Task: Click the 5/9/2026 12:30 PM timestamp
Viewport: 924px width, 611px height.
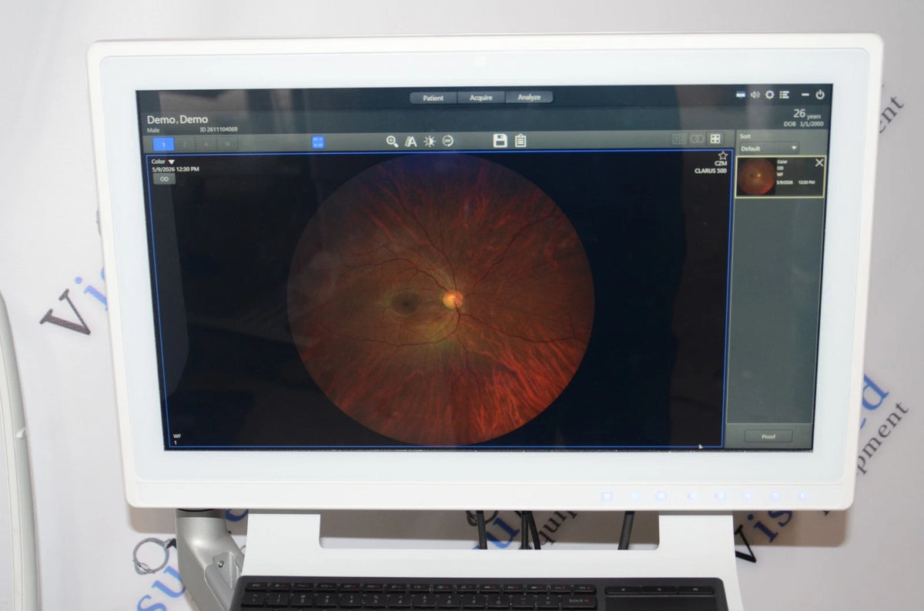Action: (x=175, y=169)
